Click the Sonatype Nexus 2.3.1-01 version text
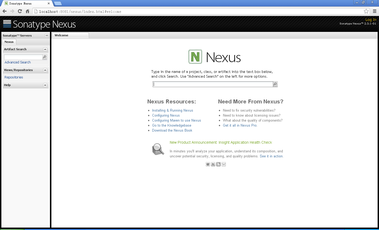379x230 pixels. pos(358,24)
